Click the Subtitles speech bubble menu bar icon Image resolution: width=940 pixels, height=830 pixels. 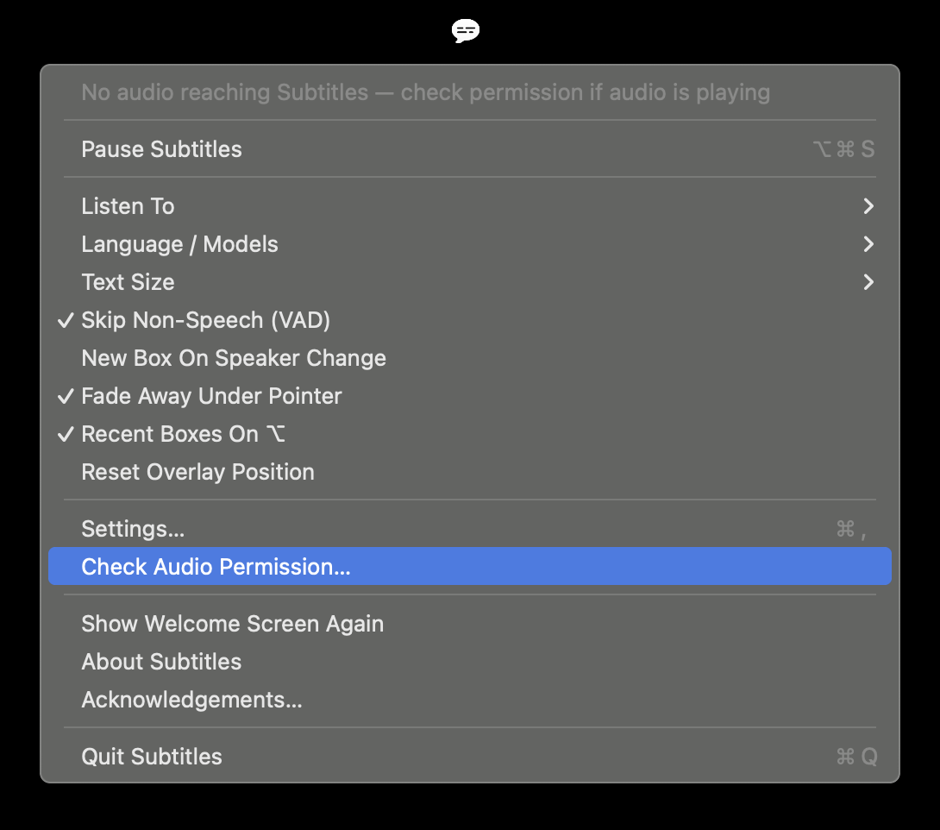coord(465,30)
